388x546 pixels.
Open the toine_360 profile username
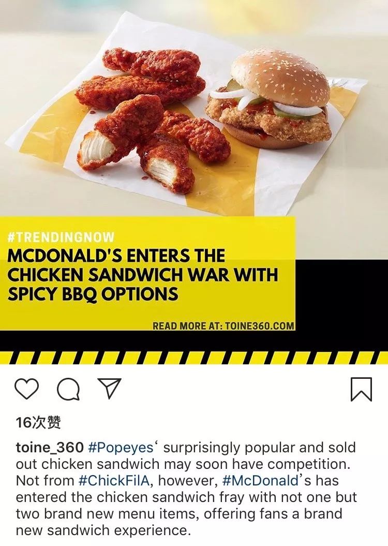[50, 448]
